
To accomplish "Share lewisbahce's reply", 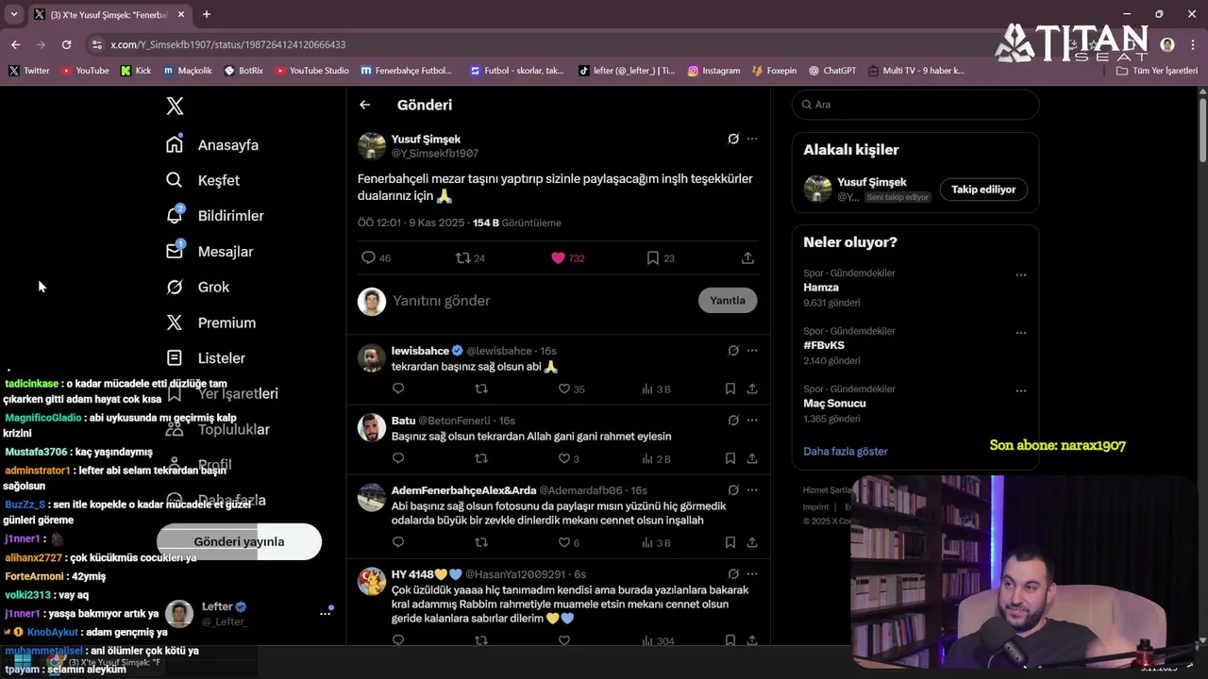I will pyautogui.click(x=752, y=389).
